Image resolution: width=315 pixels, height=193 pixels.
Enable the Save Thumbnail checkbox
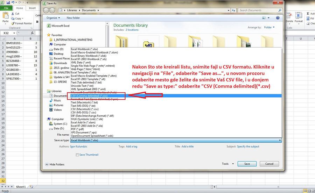point(77,155)
